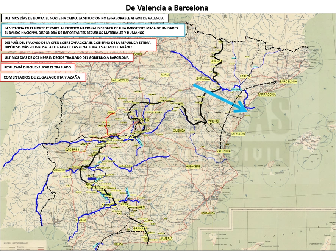
Task: Click the blue-bordered box about LA VICTORIA EN EL NORTE
Action: (92, 30)
